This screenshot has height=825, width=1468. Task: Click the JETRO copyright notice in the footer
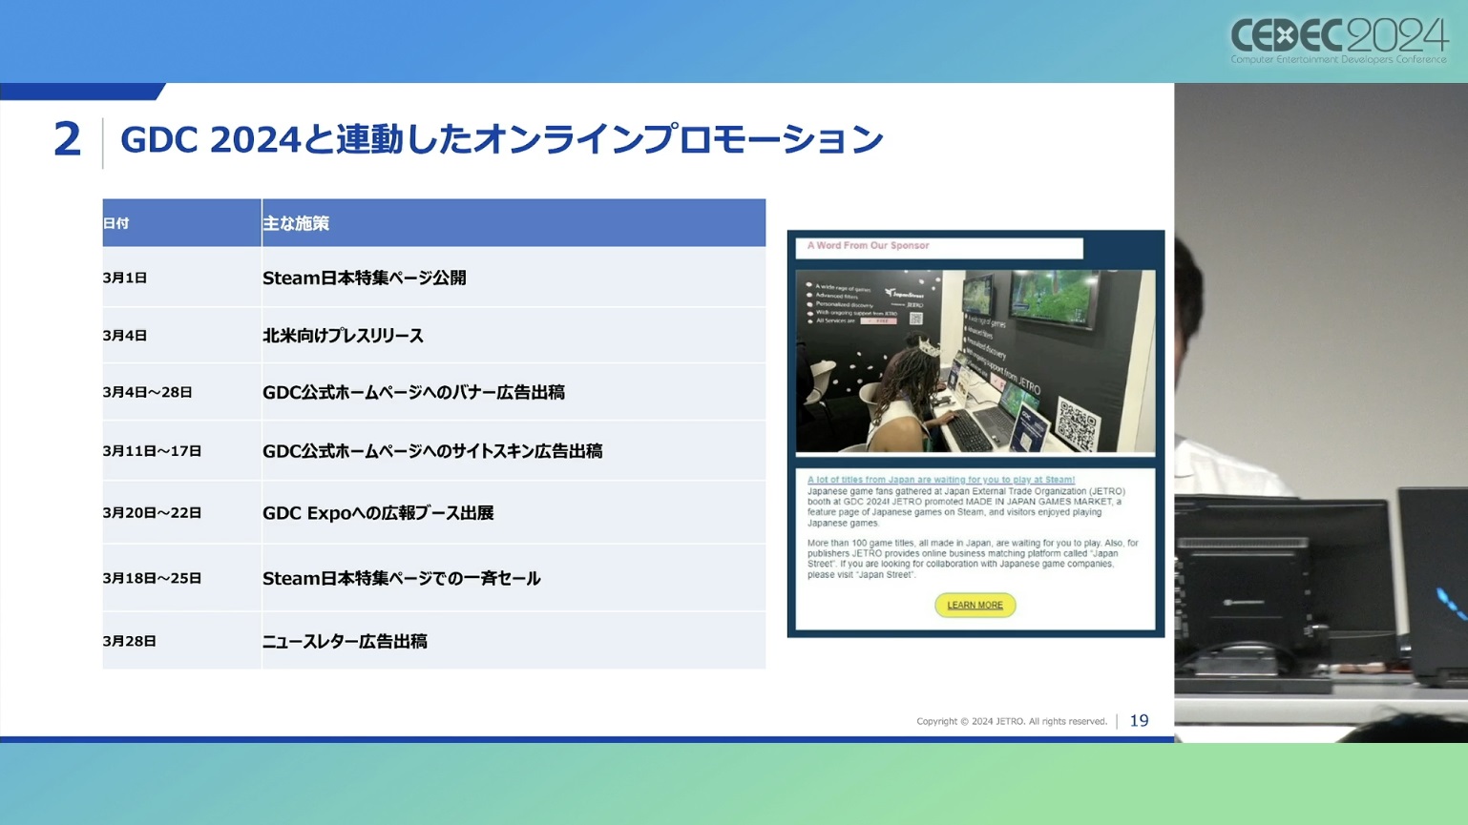point(1012,721)
